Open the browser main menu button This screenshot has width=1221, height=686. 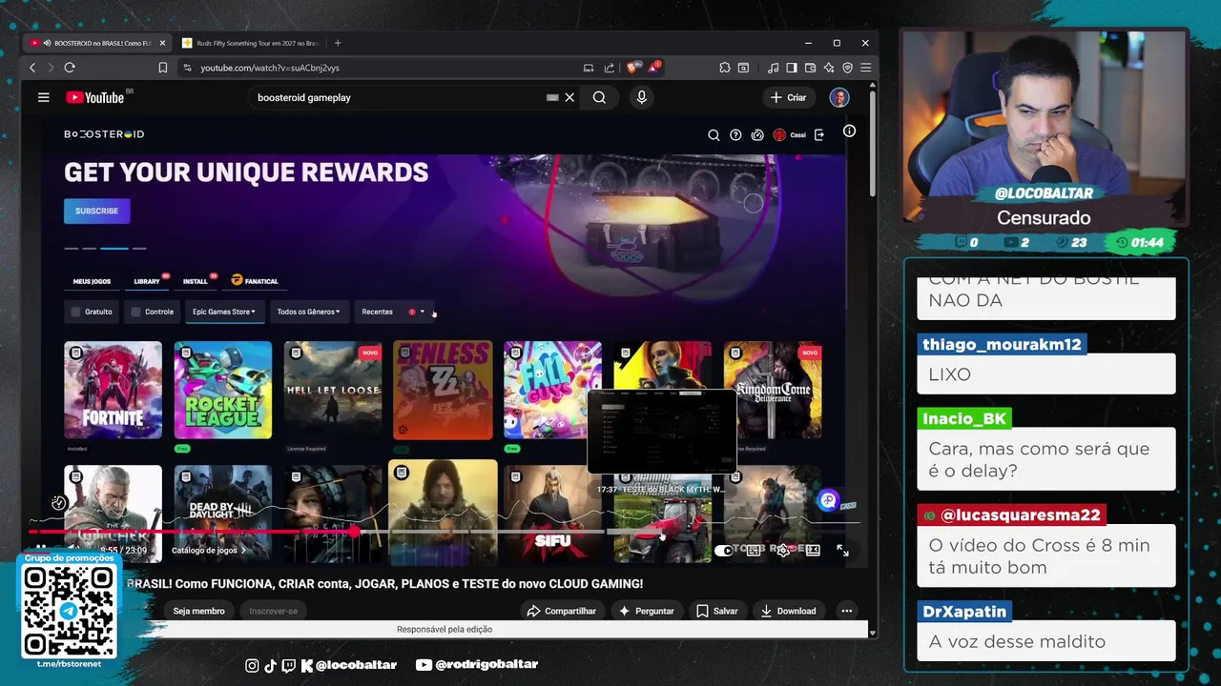(x=865, y=68)
